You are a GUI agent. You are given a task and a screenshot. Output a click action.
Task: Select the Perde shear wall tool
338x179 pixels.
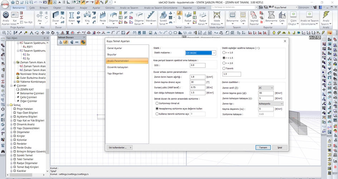(103, 15)
